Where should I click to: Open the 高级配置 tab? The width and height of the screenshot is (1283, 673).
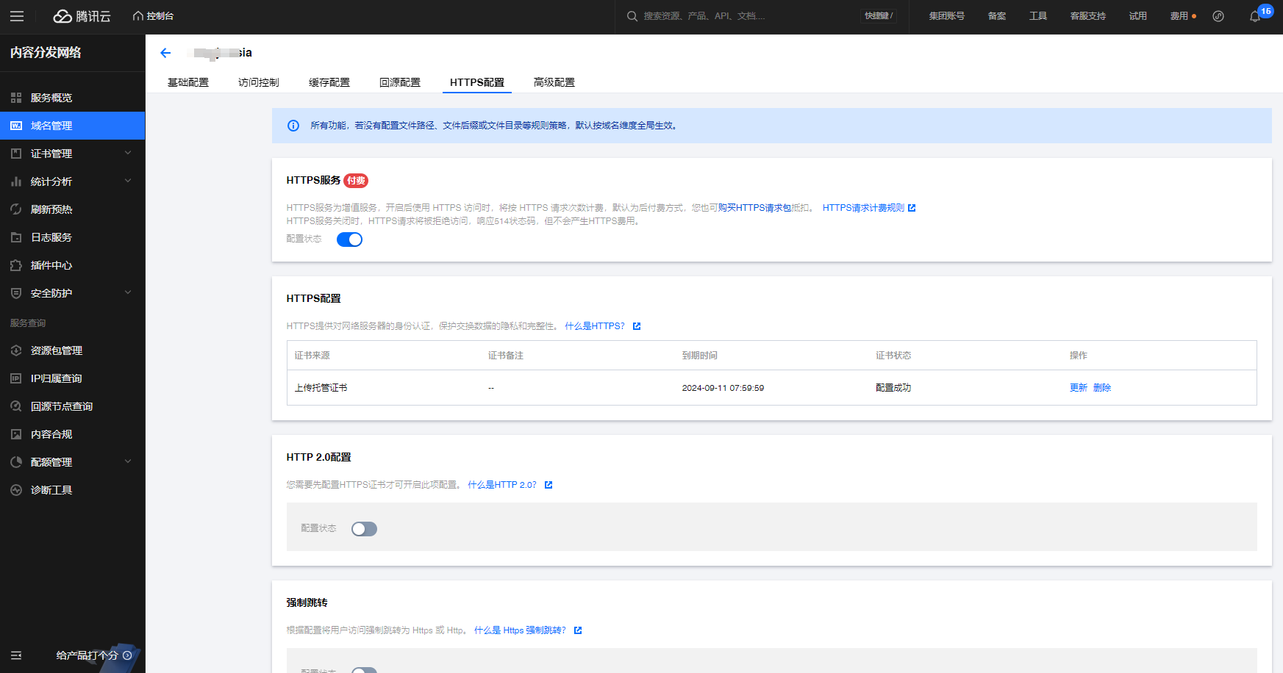(x=554, y=82)
